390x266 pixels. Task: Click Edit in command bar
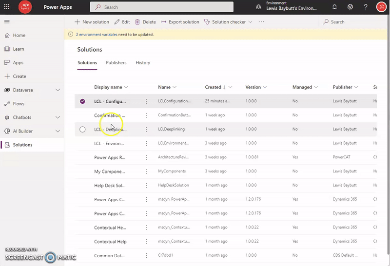(122, 22)
